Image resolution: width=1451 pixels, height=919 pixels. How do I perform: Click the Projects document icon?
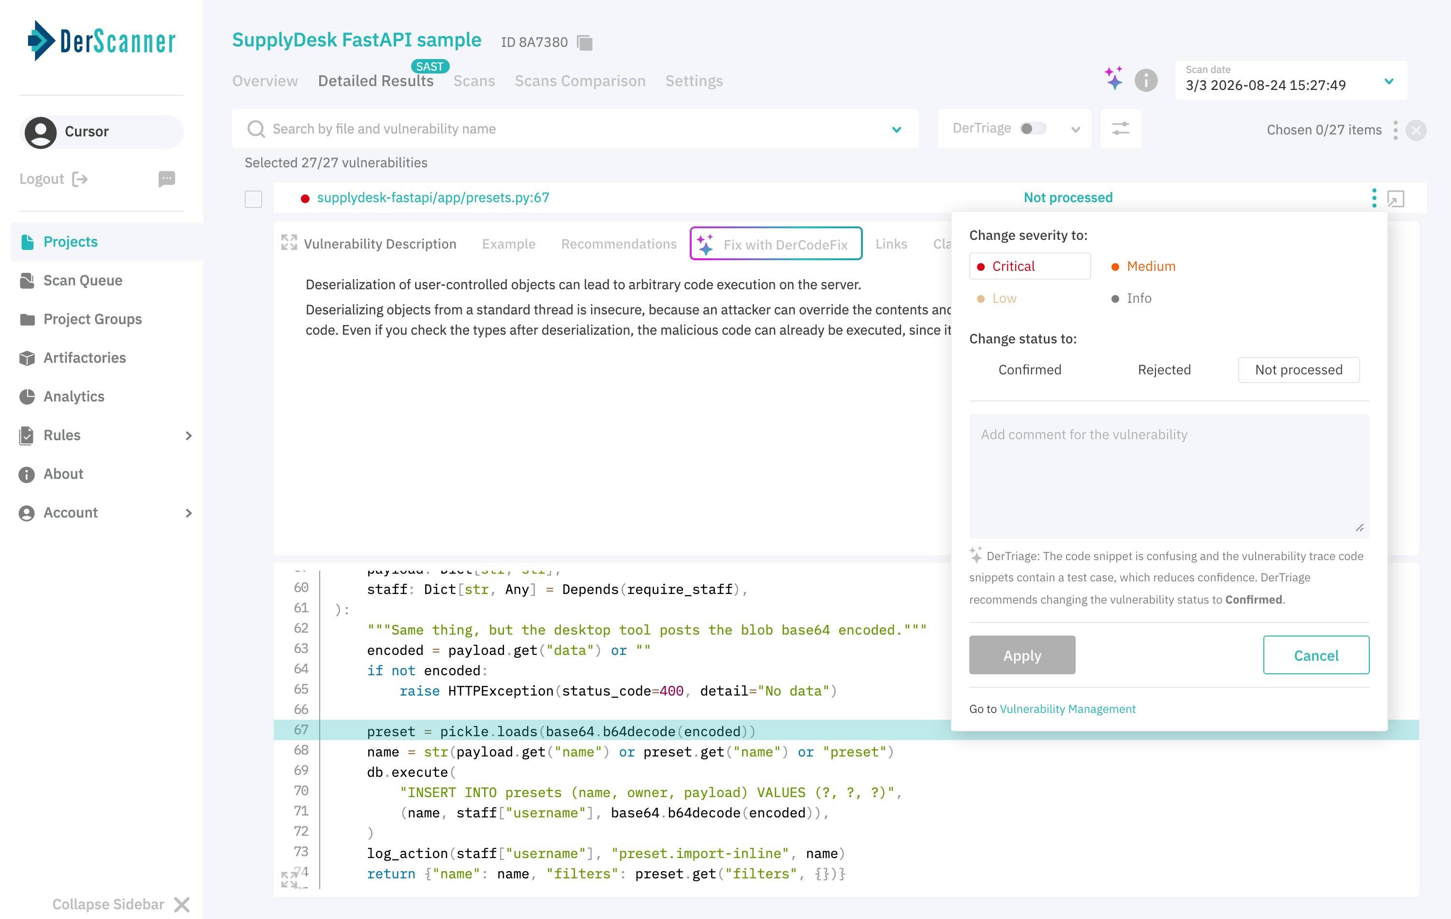[x=27, y=242]
